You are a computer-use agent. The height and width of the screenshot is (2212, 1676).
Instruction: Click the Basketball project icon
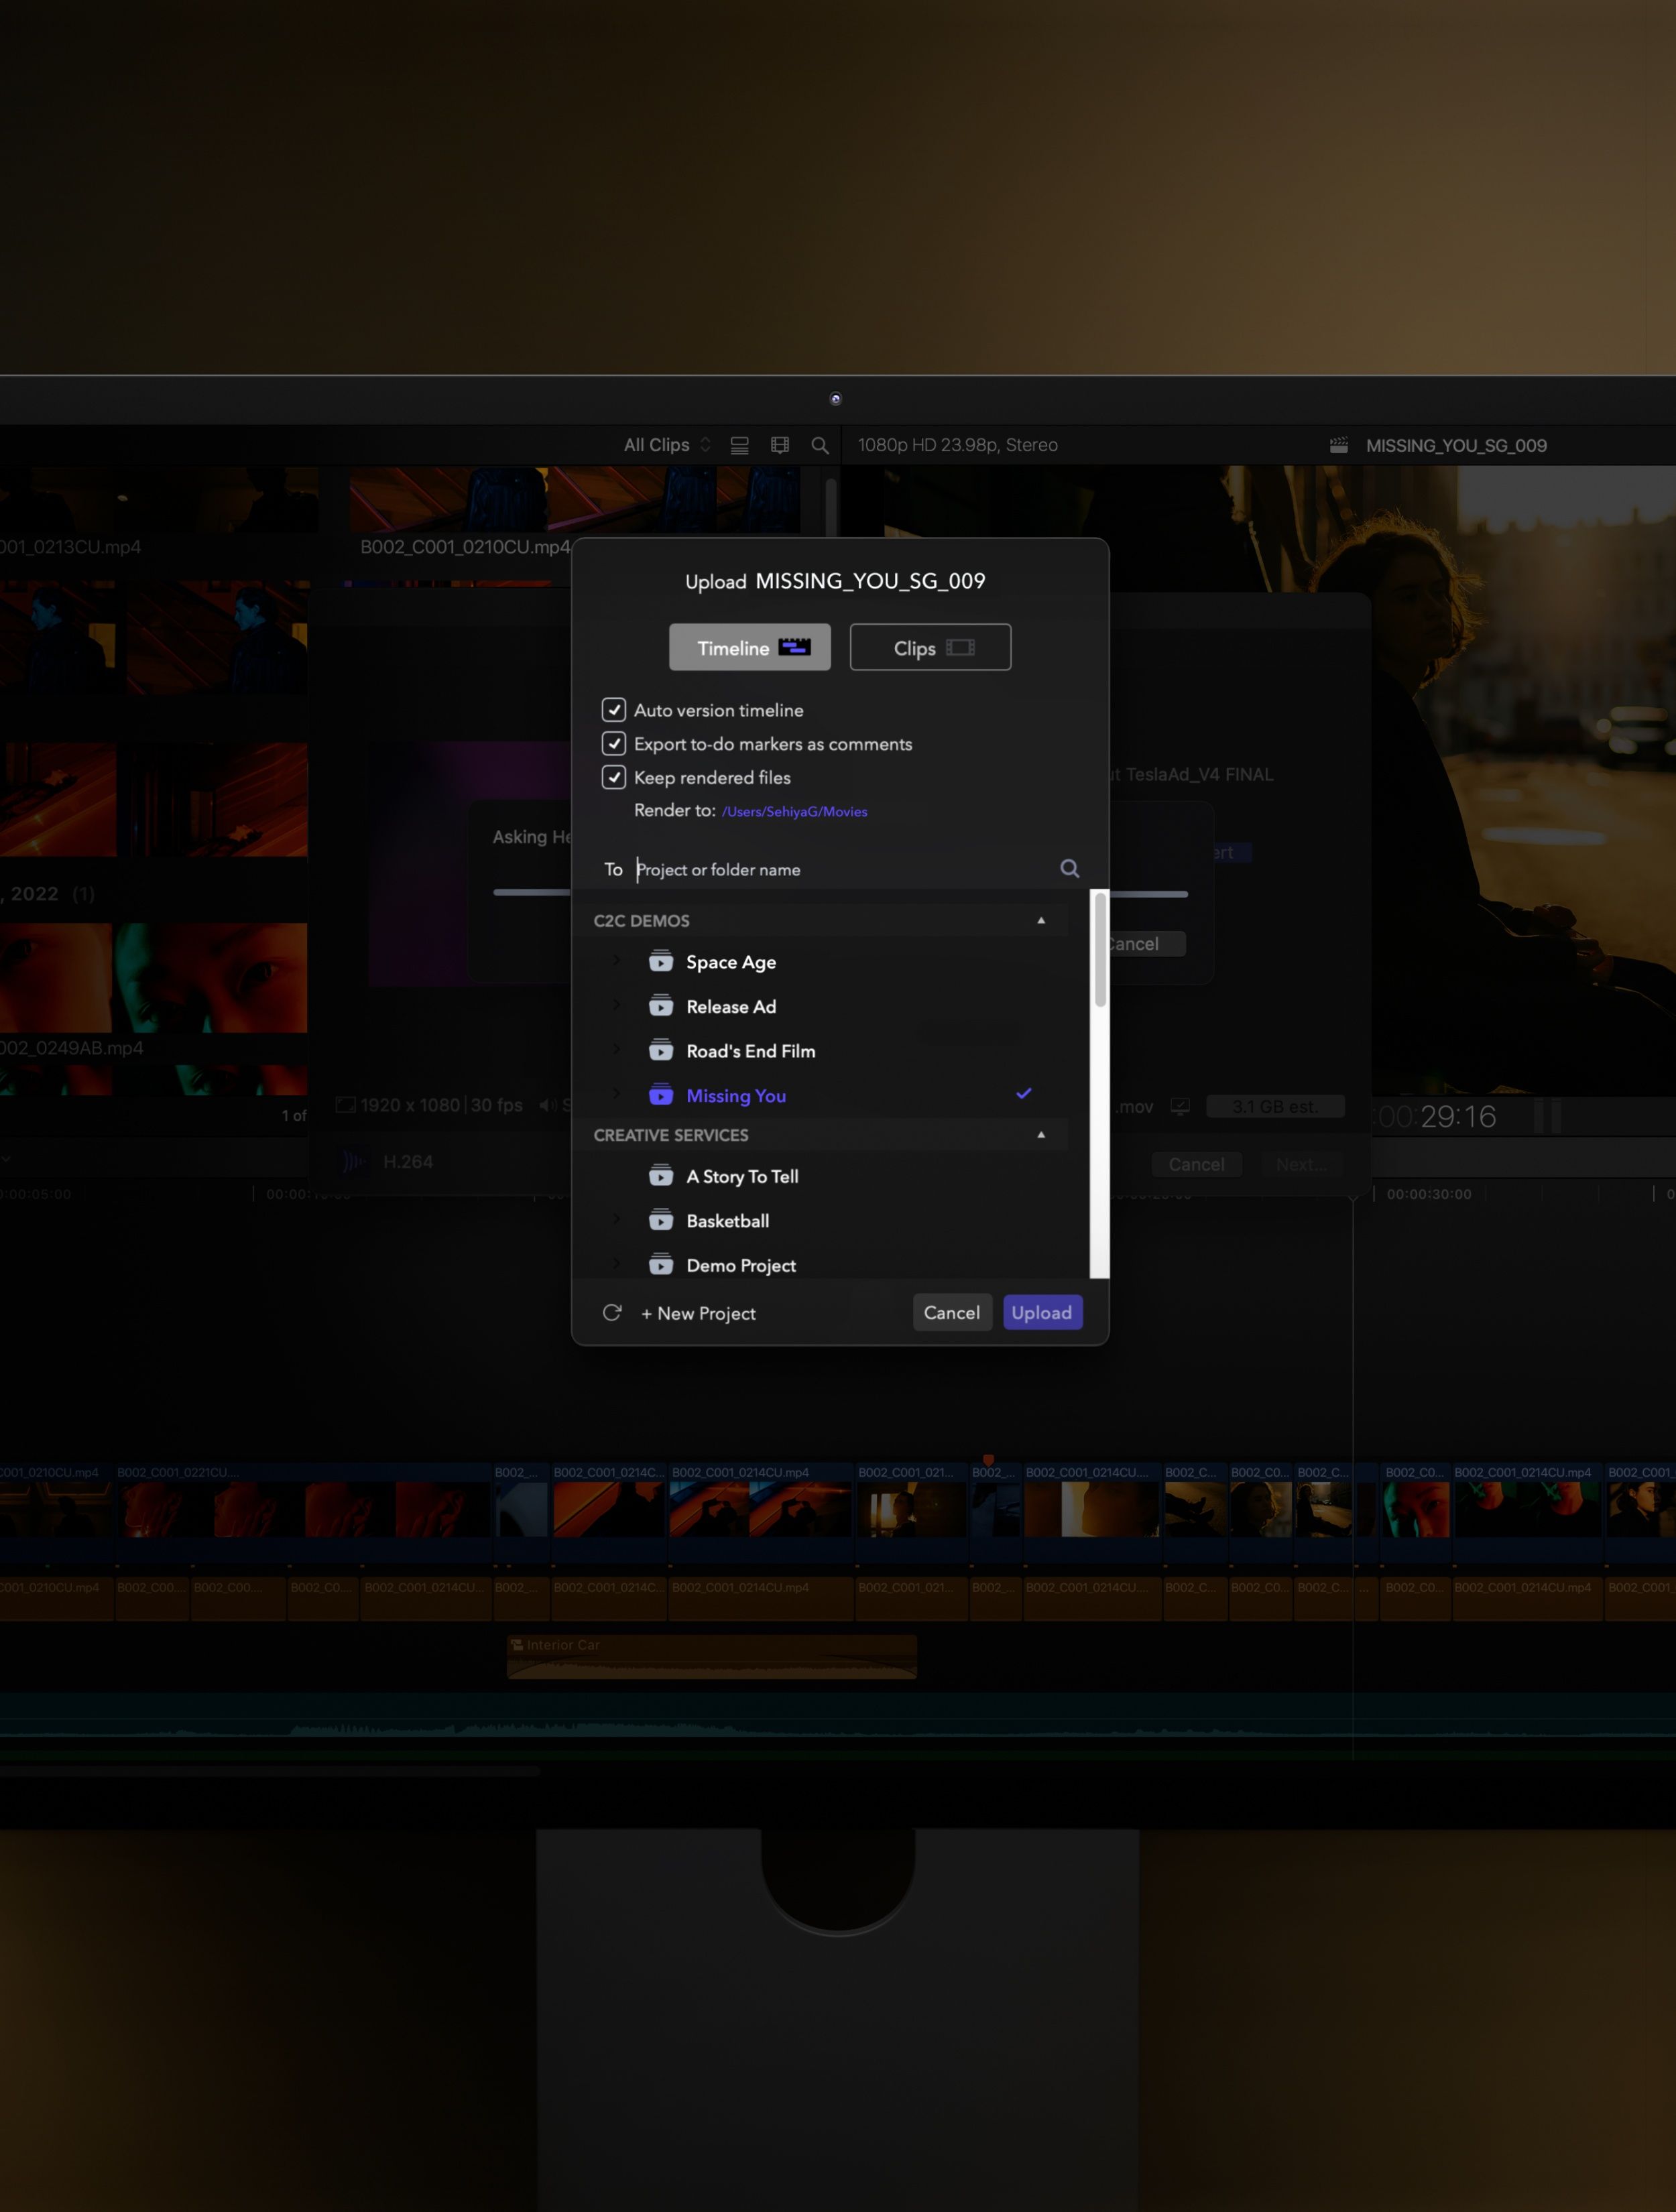click(x=661, y=1220)
